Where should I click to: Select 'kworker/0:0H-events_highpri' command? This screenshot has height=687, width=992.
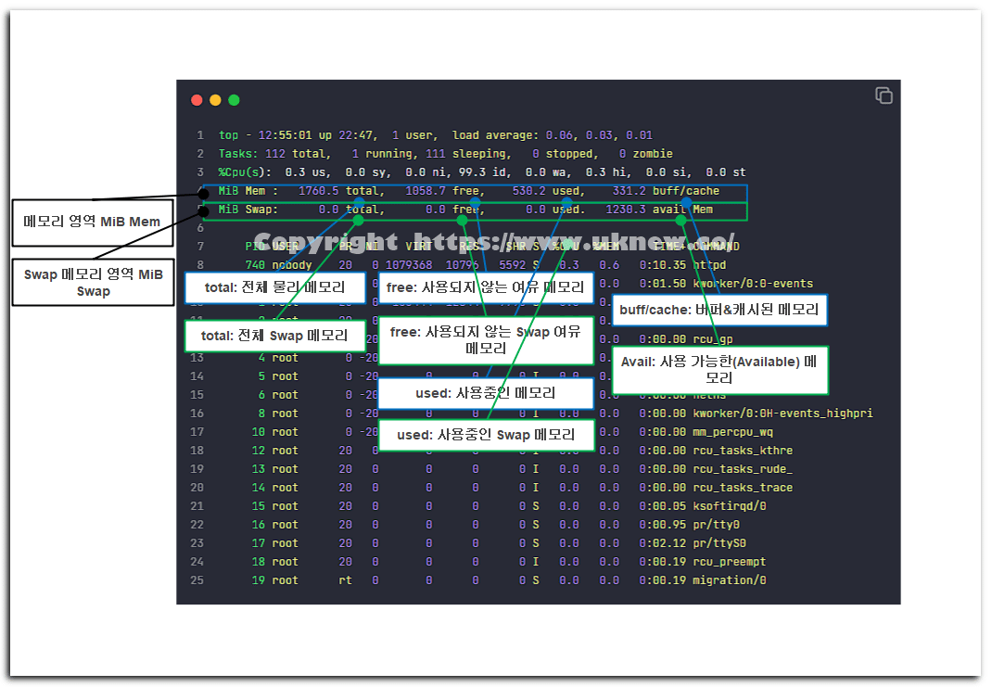pos(782,413)
